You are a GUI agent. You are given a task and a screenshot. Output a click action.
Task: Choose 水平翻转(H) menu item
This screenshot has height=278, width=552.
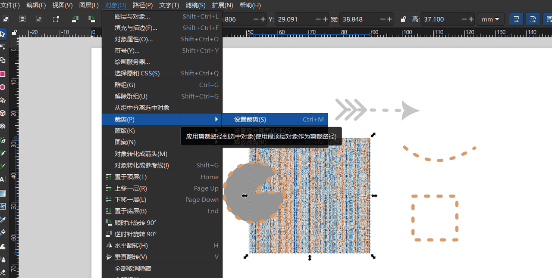coord(162,245)
